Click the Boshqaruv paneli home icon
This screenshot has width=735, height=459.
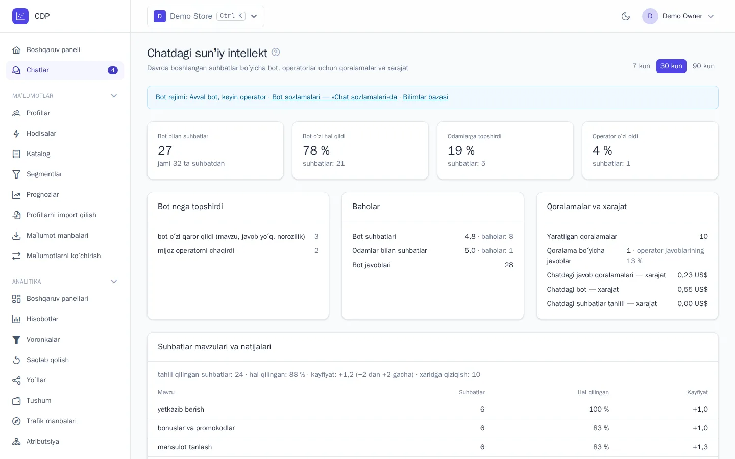[x=16, y=50]
